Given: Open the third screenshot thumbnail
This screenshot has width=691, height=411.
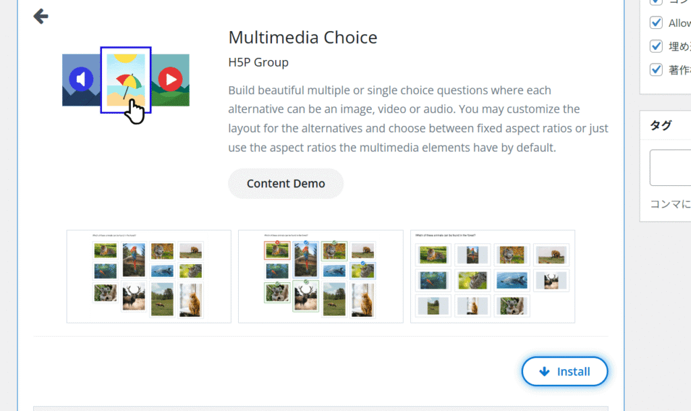Looking at the screenshot, I should [x=493, y=276].
